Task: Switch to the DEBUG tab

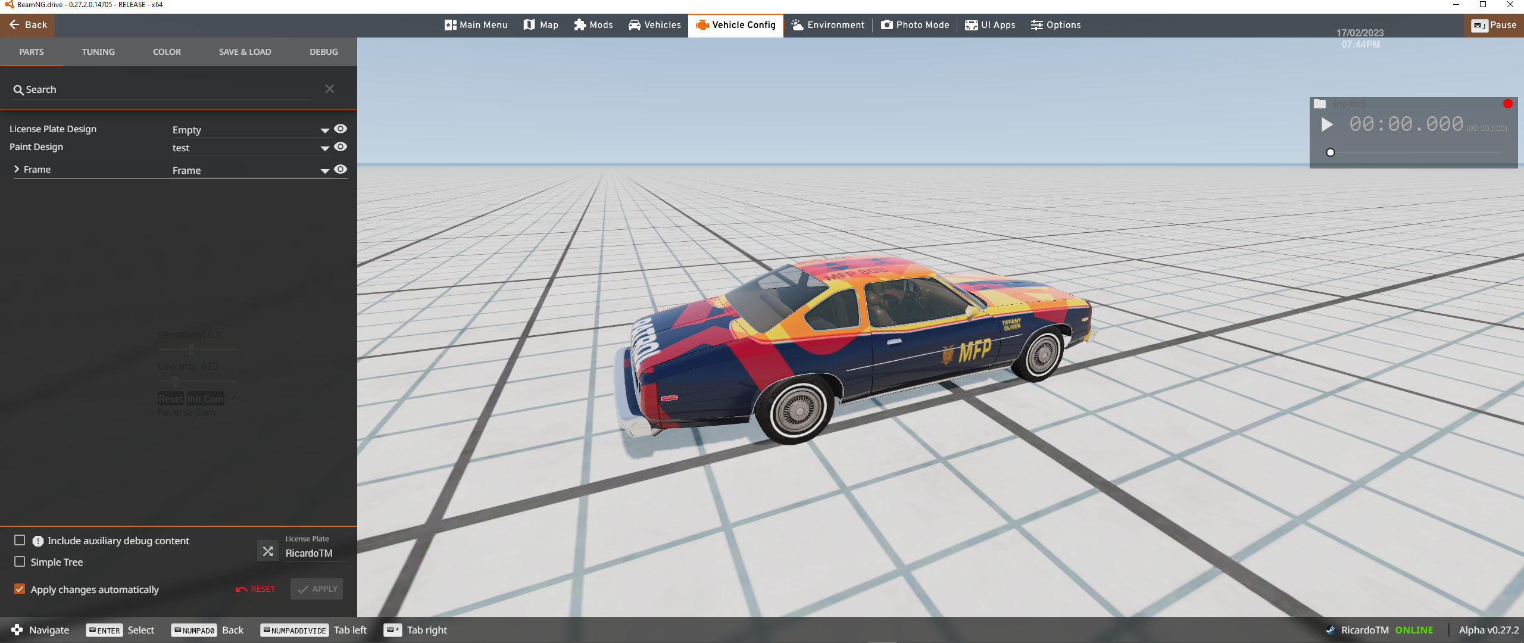Action: pos(324,52)
